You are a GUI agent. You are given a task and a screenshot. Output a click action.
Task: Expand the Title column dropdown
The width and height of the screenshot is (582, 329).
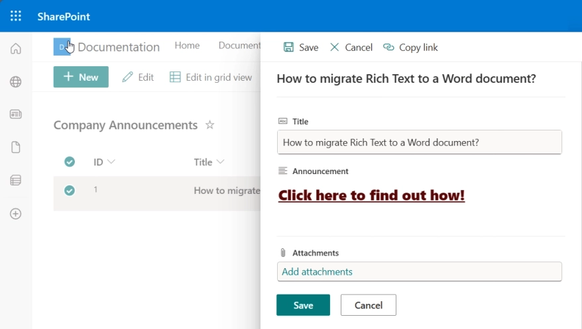pyautogui.click(x=221, y=162)
